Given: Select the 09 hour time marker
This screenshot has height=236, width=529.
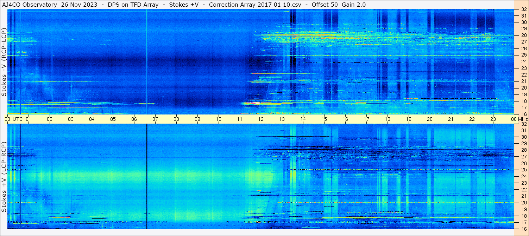Looking at the screenshot, I should click(x=197, y=119).
